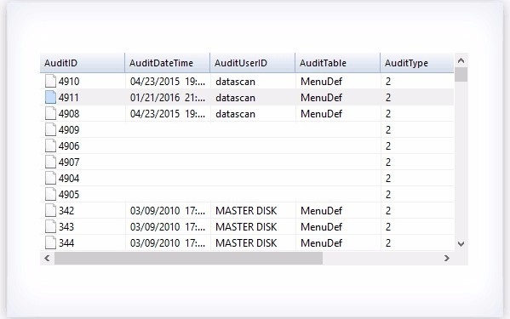
Task: Click the 03/09/2010 date in row 344
Action: [x=168, y=243]
